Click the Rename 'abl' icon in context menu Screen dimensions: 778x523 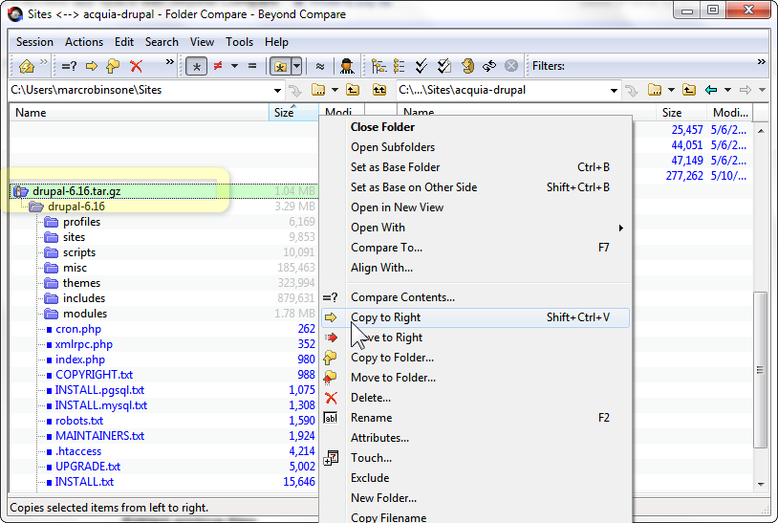(331, 418)
